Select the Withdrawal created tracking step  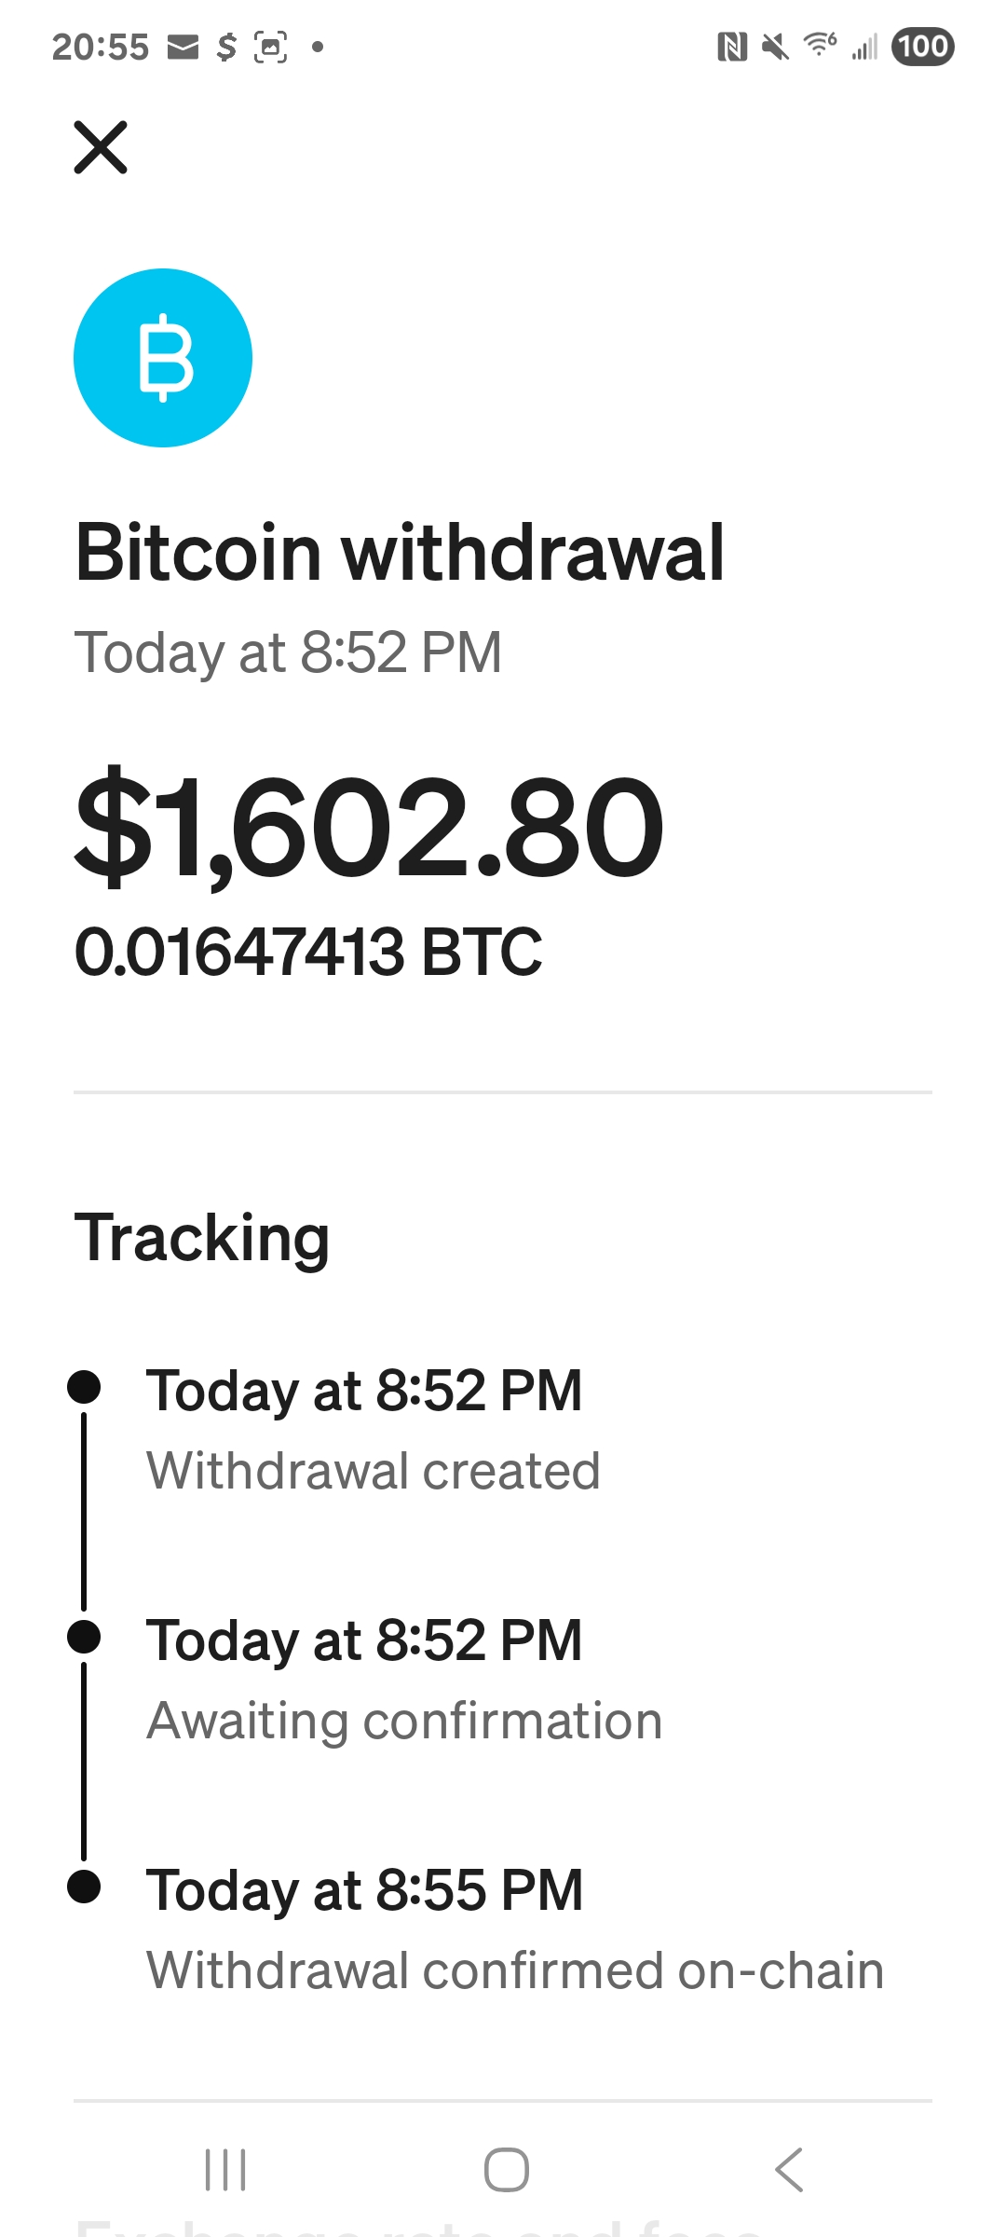(x=373, y=1470)
